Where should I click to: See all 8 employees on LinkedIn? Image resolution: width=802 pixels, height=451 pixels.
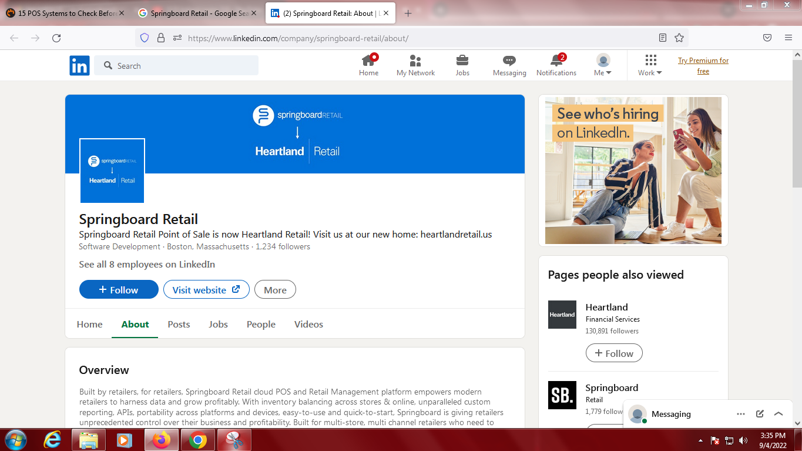tap(147, 264)
